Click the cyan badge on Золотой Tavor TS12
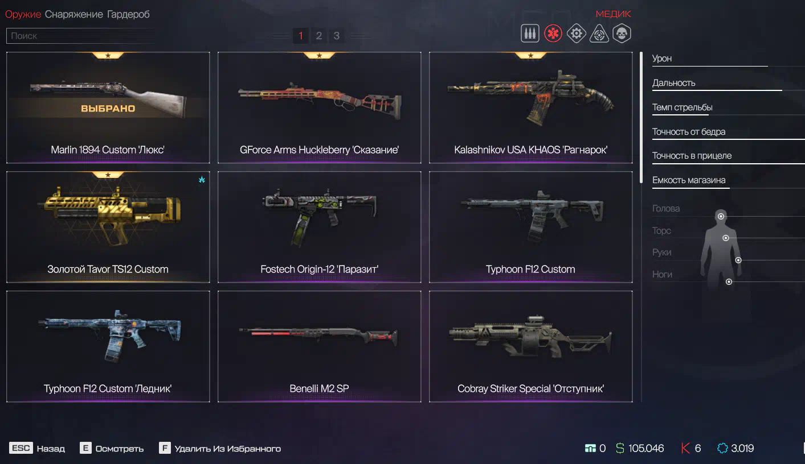Image resolution: width=805 pixels, height=464 pixels. [x=202, y=180]
